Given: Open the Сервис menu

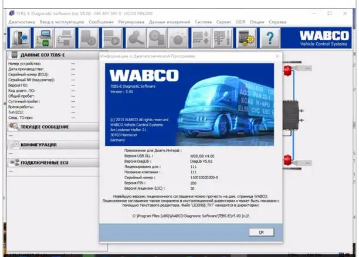Looking at the screenshot, I should tap(223, 22).
